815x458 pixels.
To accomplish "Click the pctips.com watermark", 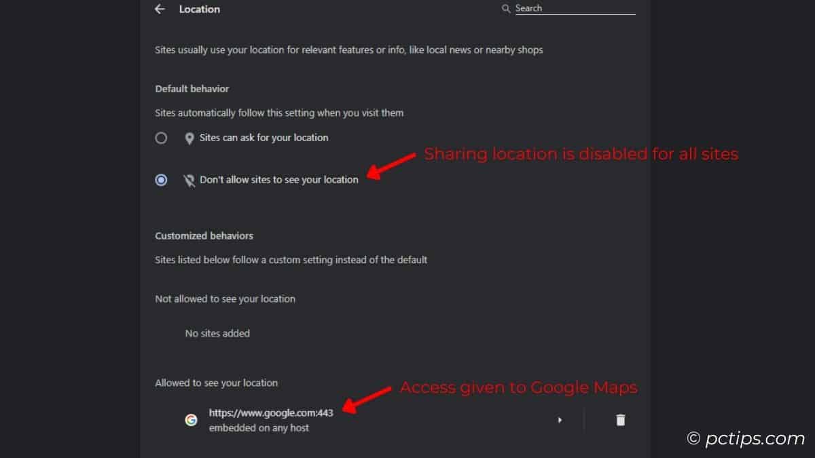I will point(746,439).
